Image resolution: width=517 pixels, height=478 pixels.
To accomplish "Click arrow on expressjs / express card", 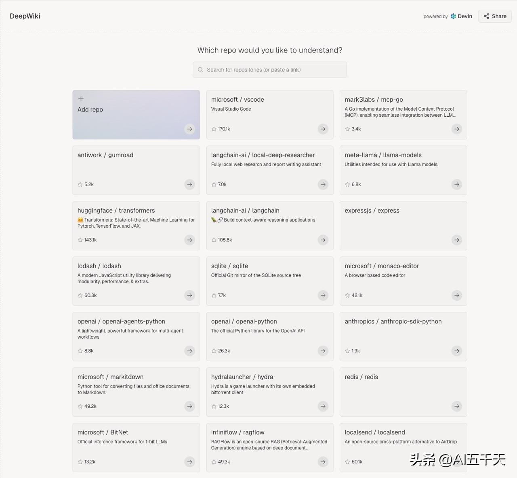I will click(x=456, y=240).
